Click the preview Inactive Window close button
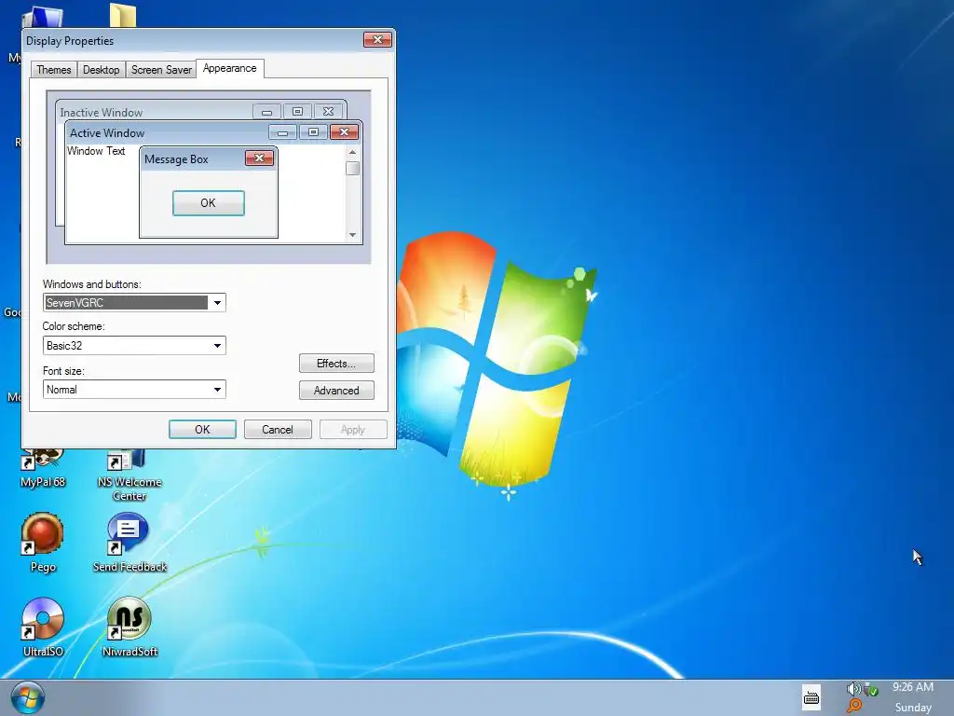The height and width of the screenshot is (716, 954). pyautogui.click(x=329, y=112)
